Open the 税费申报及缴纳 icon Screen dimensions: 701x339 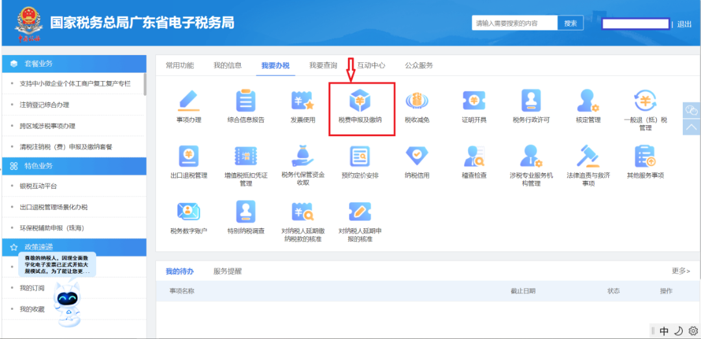[360, 100]
